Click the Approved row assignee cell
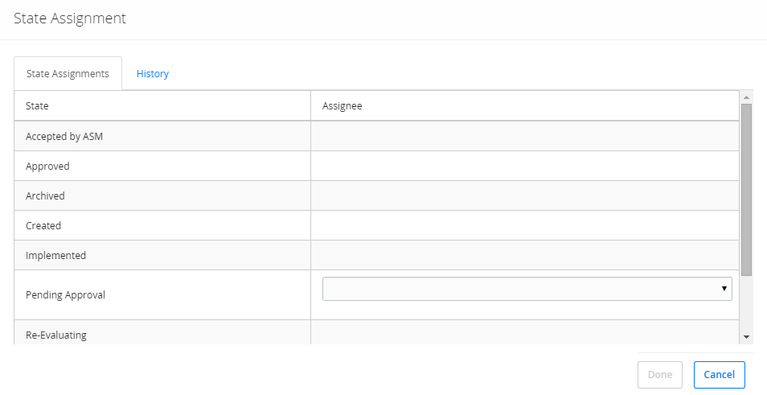Screen dimensions: 767x395 click(x=524, y=167)
